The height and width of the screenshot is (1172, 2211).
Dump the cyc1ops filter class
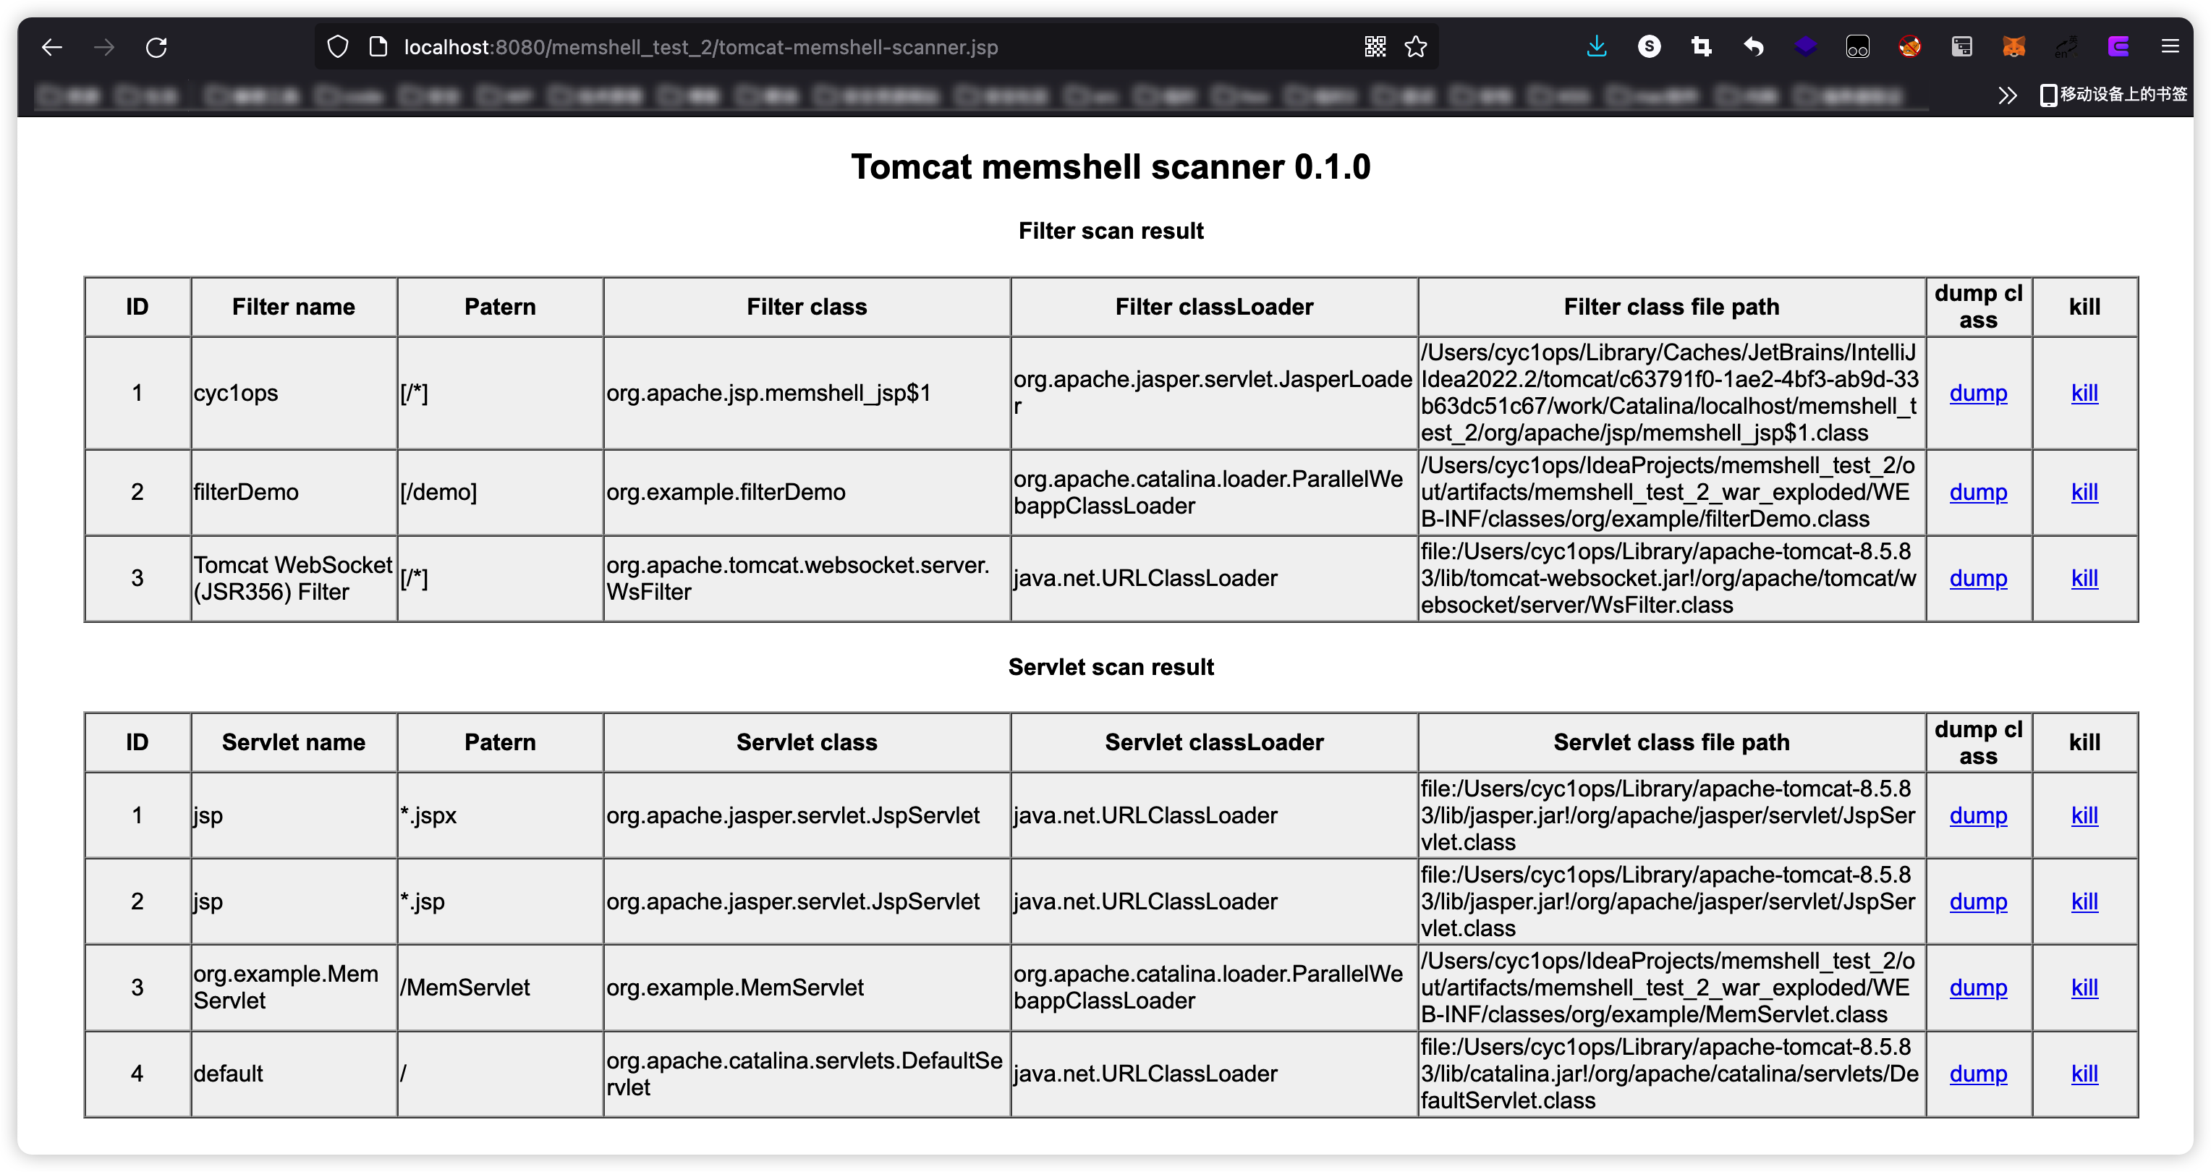(x=1977, y=393)
